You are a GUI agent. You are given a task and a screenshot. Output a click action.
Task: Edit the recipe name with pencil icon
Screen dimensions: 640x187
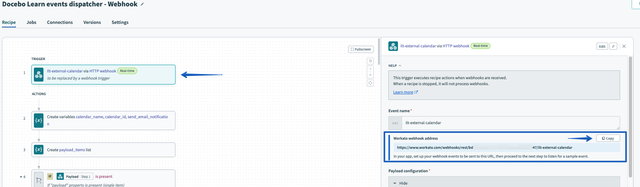(x=142, y=4)
